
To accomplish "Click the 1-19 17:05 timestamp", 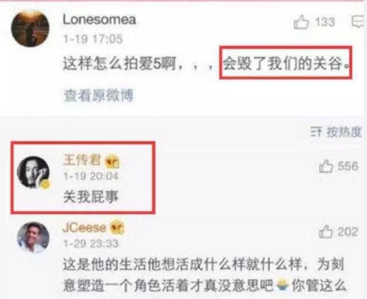I will pyautogui.click(x=93, y=38).
